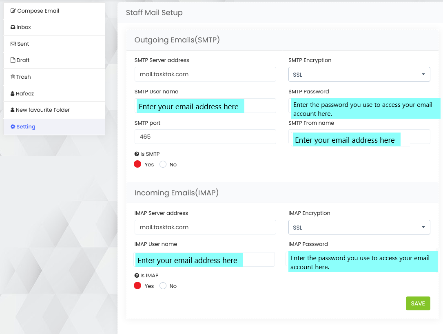Screen dimensions: 443x334
Task: Select Yes for Is SMTP
Action: pyautogui.click(x=137, y=164)
